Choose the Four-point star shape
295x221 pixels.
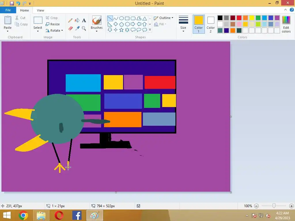point(116,30)
